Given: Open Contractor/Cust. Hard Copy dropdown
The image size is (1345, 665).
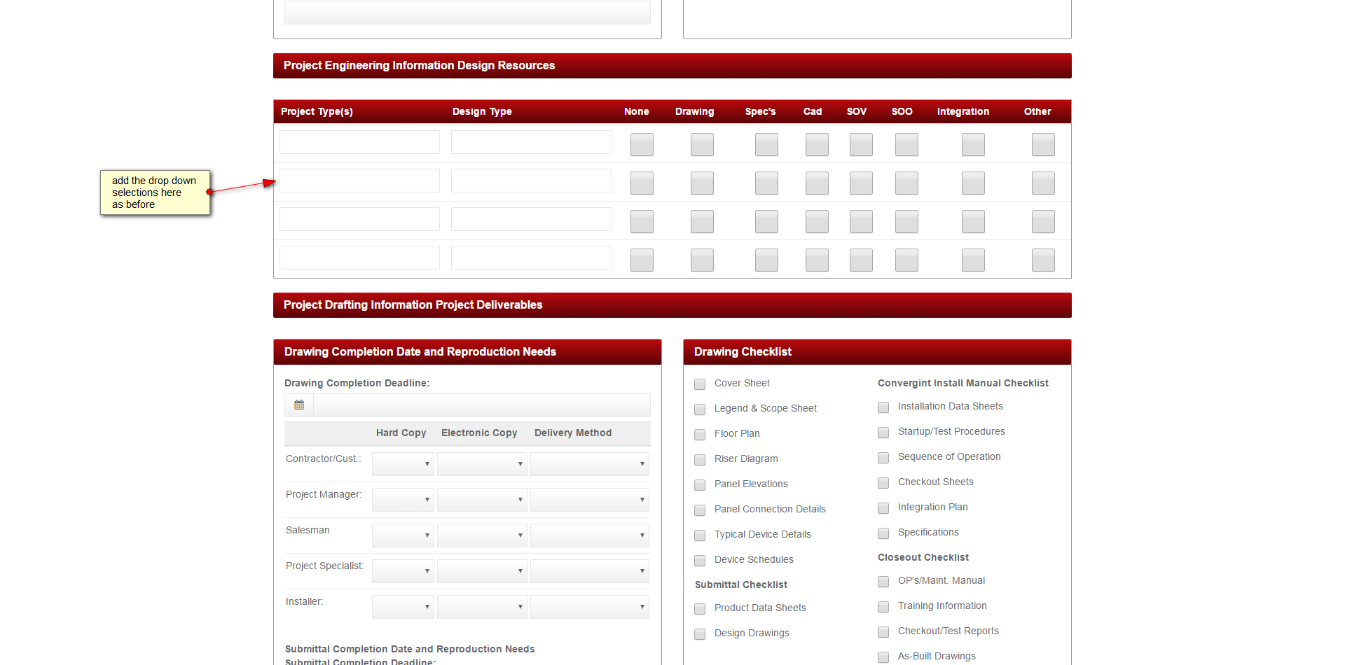Looking at the screenshot, I should tap(403, 464).
